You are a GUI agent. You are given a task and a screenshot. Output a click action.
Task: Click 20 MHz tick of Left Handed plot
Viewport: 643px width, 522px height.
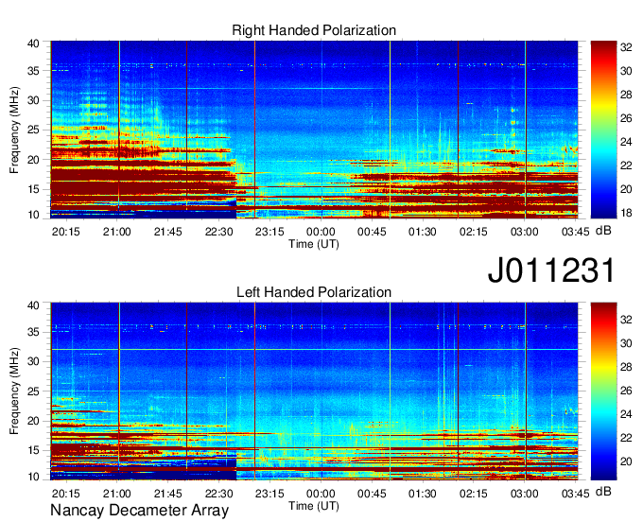tap(33, 421)
